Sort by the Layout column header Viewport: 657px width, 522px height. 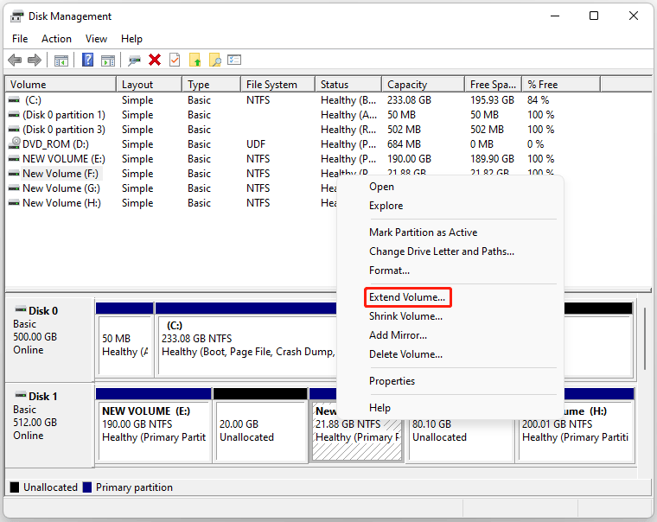(x=150, y=84)
